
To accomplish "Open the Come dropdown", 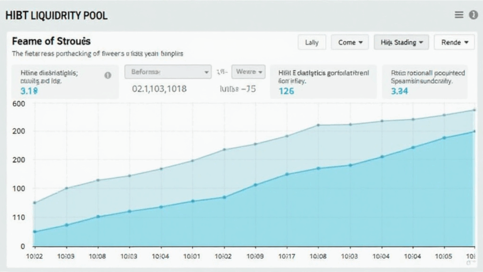I will [350, 42].
